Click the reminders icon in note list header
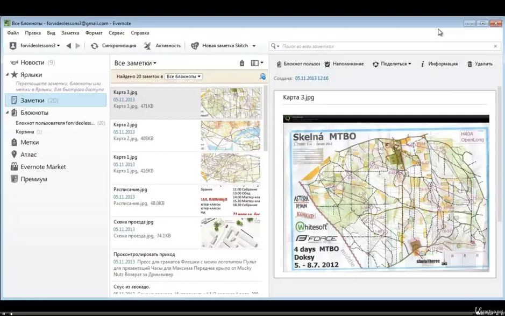Screen dimensions: 505x316 [x=242, y=63]
